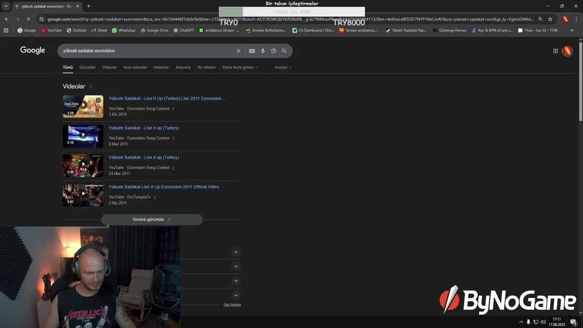The image size is (583, 328).
Task: Show more bookmarks with the chevron
Action: tap(572, 31)
